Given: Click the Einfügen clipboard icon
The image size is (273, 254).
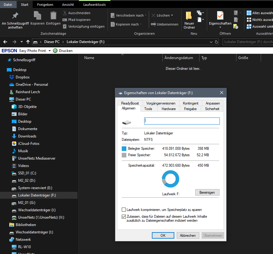Looking at the screenshot, I should (53, 15).
